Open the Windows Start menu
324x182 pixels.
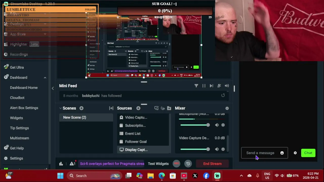(60, 176)
